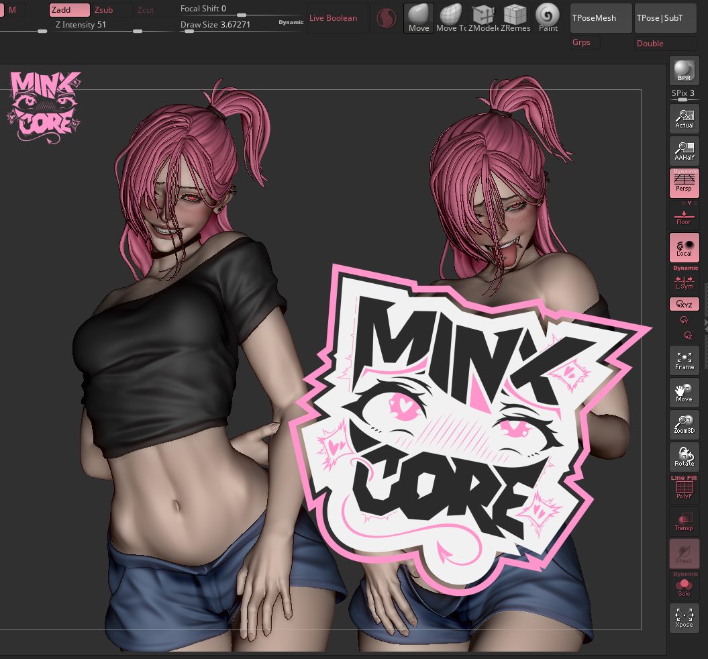Click the Xpose icon
This screenshot has height=659, width=708.
click(684, 618)
